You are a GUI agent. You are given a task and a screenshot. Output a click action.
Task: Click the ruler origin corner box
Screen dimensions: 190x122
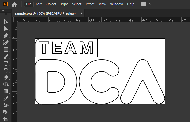(15, 20)
